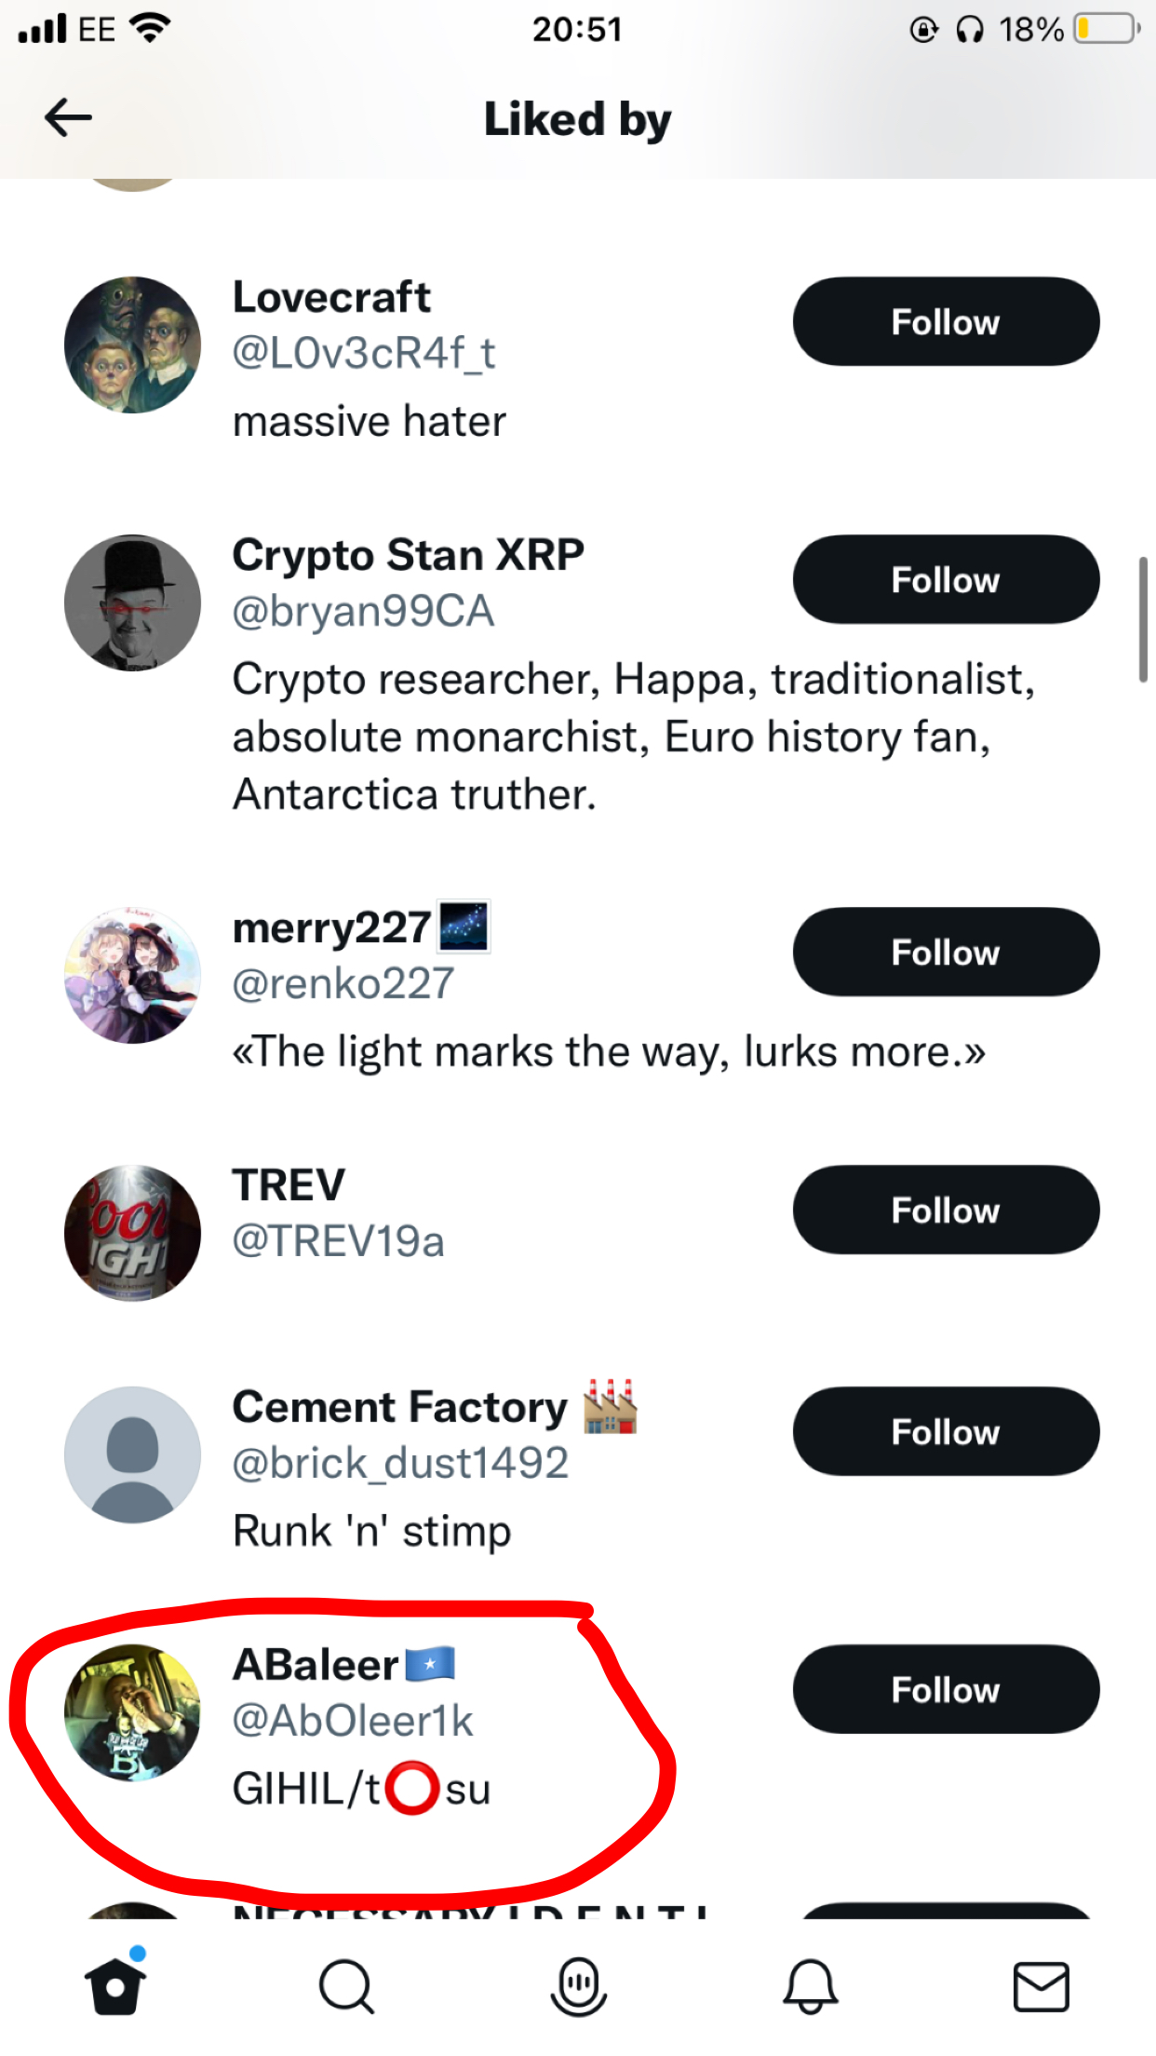Open the @bryan99CA handle

363,612
